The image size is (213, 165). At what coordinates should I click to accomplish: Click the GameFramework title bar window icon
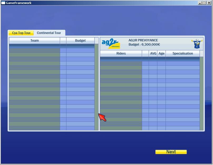[3, 3]
